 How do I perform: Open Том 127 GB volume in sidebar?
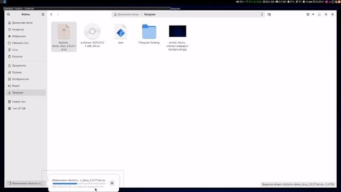(x=26, y=108)
